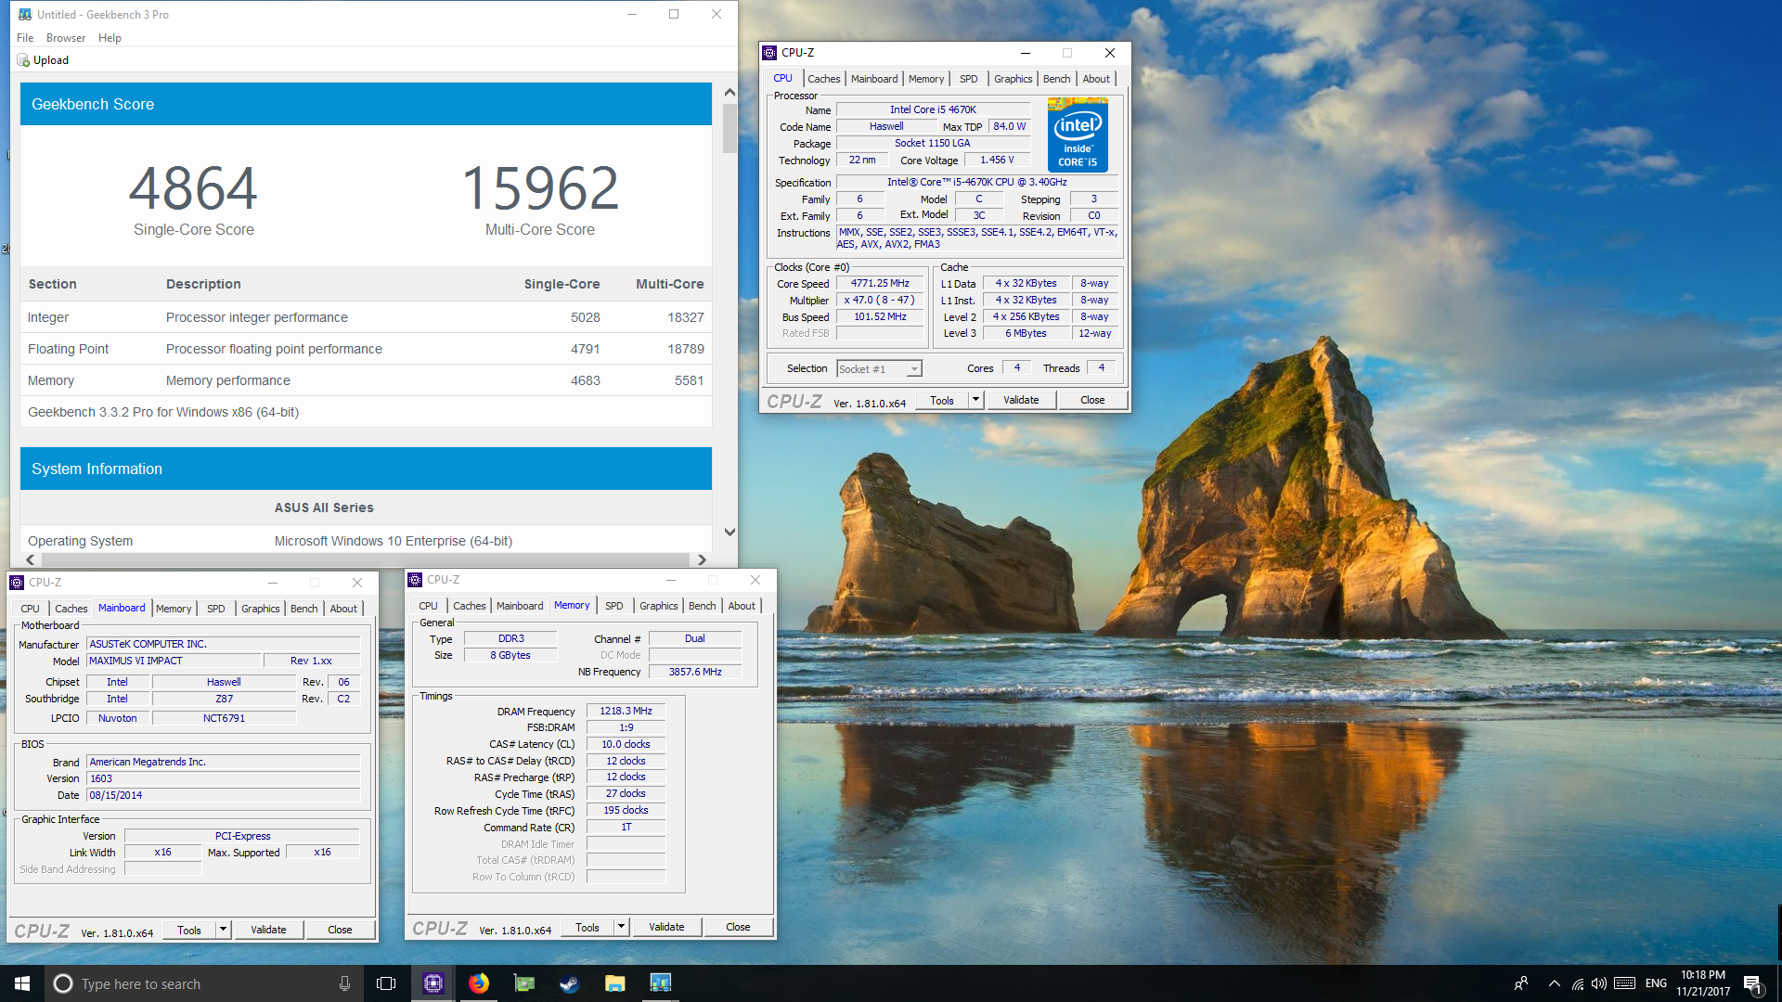This screenshot has width=1782, height=1002.
Task: Open File Explorer from the taskbar
Action: click(x=614, y=983)
